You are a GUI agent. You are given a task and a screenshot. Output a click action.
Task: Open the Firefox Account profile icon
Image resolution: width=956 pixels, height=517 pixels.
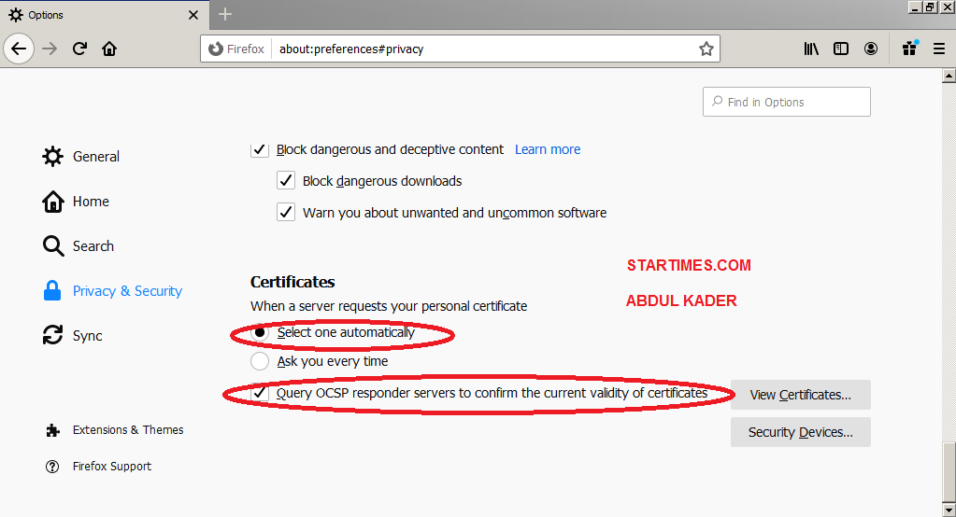(x=871, y=49)
